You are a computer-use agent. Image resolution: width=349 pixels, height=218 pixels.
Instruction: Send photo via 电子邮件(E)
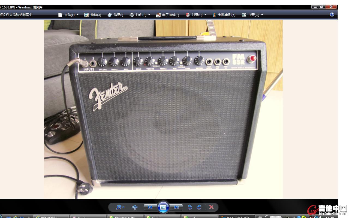click(167, 15)
